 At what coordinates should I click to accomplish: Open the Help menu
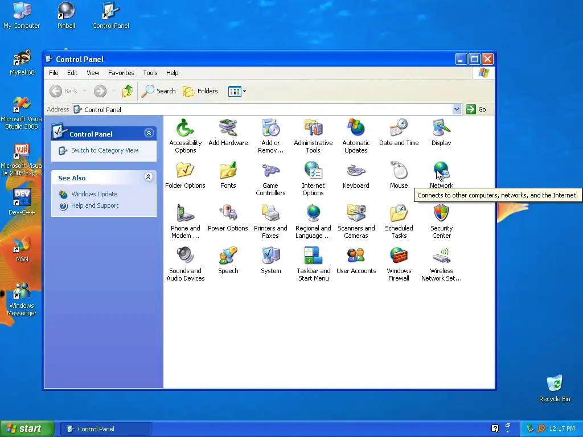tap(172, 73)
